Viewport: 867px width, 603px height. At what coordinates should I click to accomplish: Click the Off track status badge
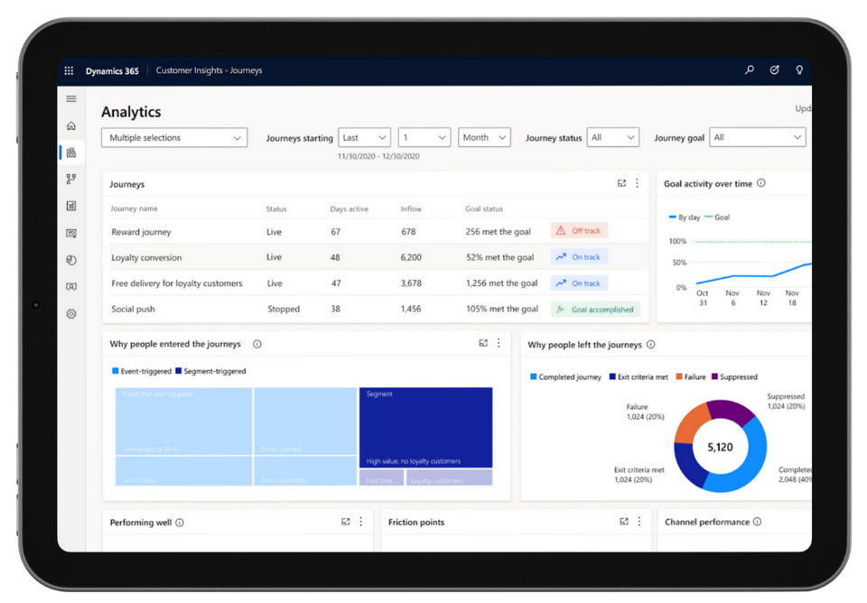click(579, 231)
